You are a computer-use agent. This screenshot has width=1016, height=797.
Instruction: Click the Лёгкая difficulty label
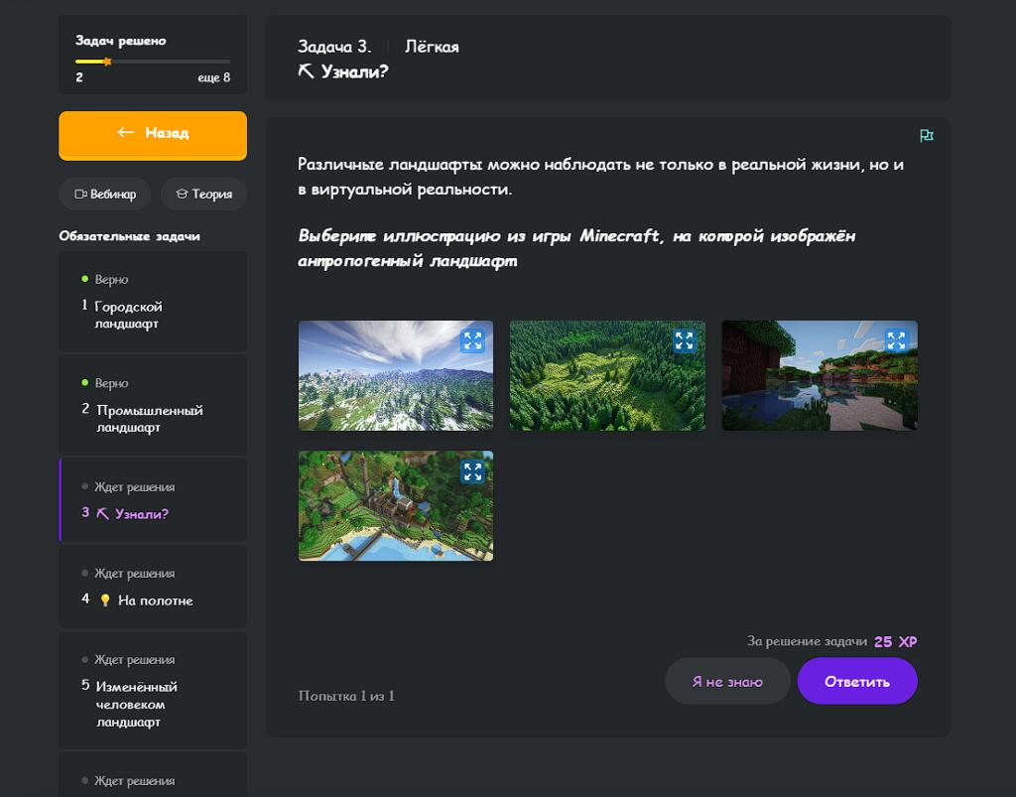(432, 47)
